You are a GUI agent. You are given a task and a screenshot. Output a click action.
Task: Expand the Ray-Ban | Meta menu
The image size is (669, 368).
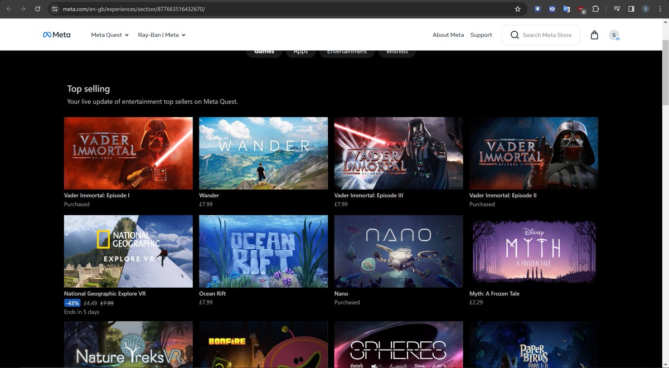tap(162, 35)
